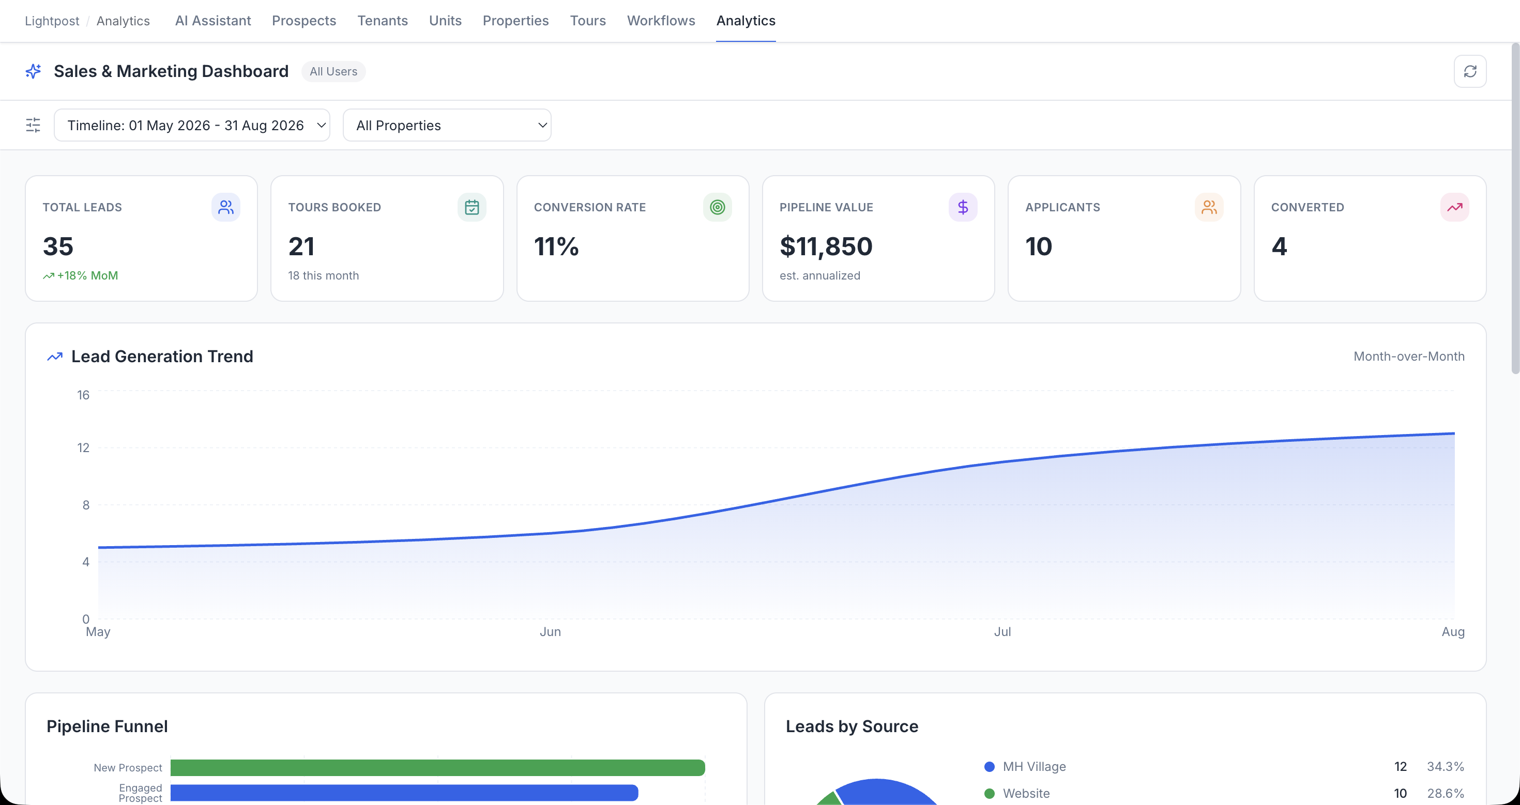Click the Lightpost breadcrumb link
This screenshot has height=805, width=1520.
[x=52, y=21]
